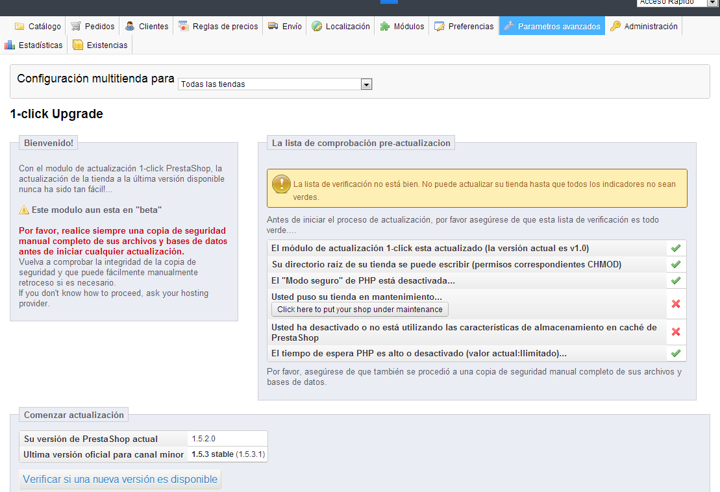
Task: Click 'Su versión de PrestaShop actual' label
Action: [90, 439]
